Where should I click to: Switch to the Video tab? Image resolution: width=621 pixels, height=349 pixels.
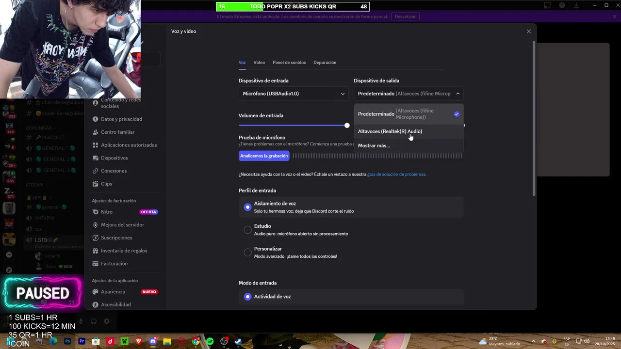tap(259, 63)
